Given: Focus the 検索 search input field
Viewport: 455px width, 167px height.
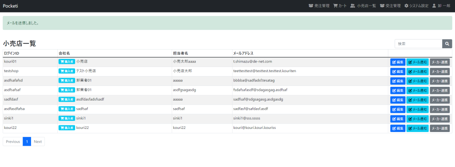Looking at the screenshot, I should coord(419,44).
